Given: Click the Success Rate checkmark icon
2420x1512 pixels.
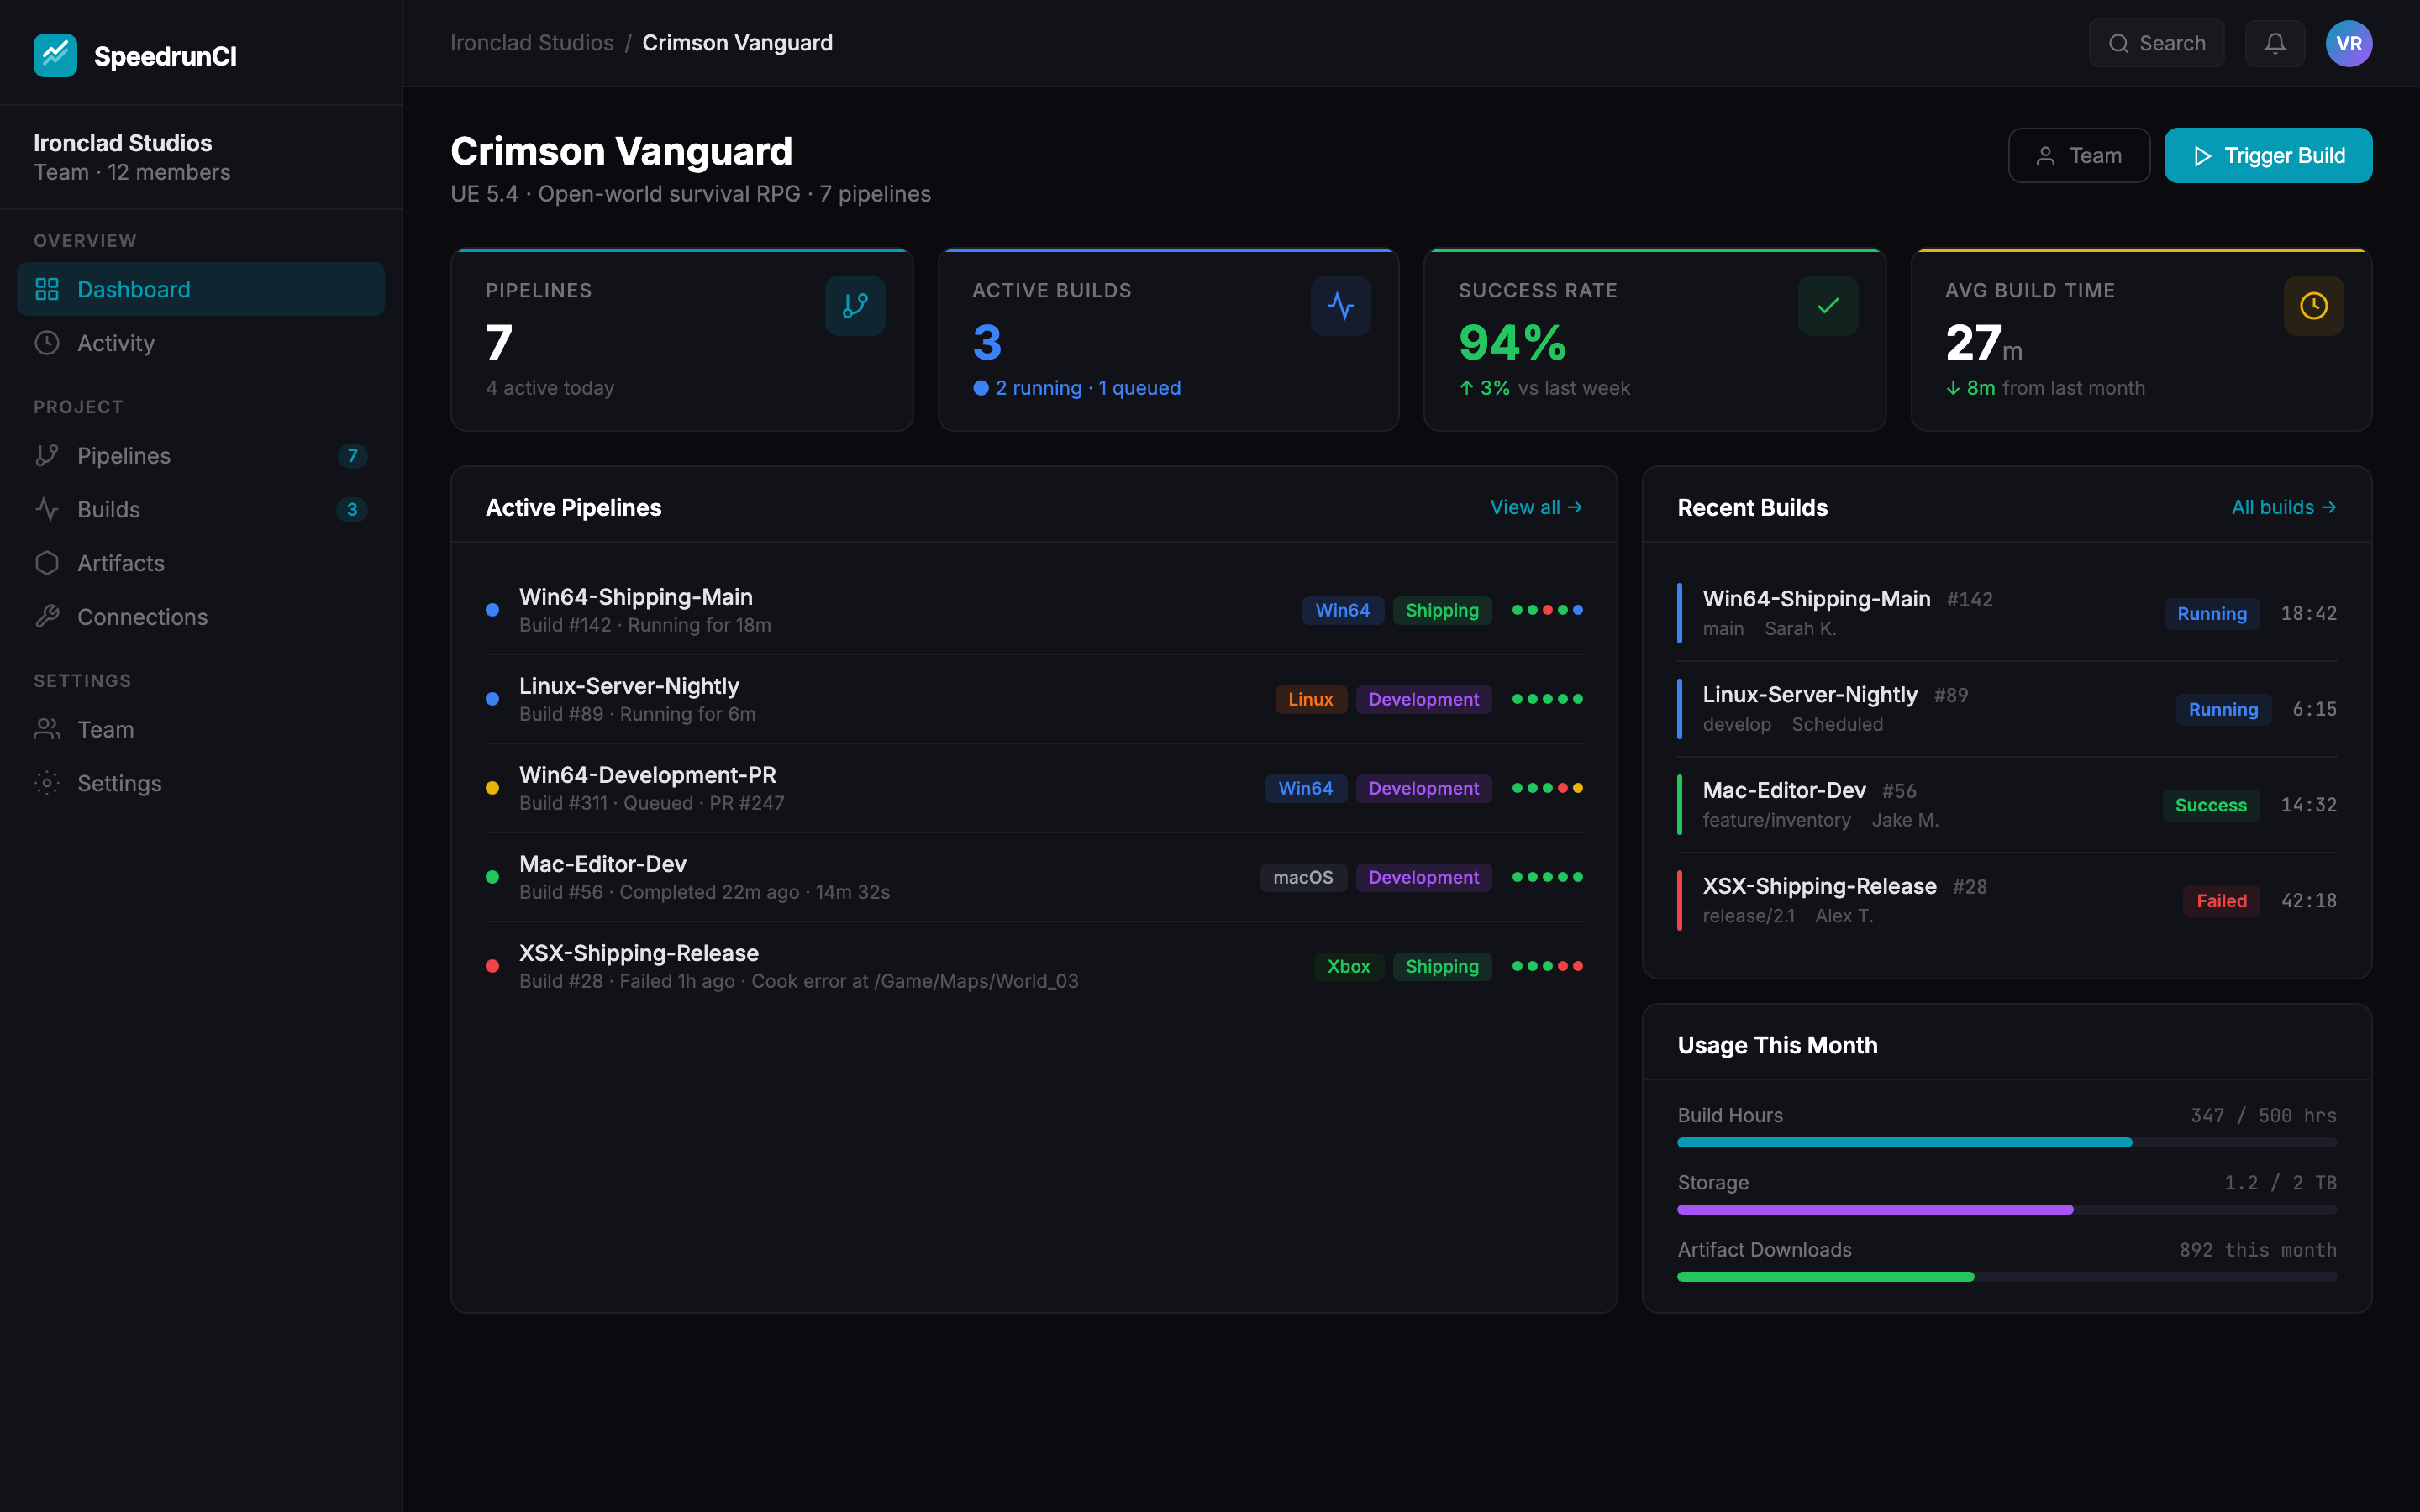Looking at the screenshot, I should 1828,306.
